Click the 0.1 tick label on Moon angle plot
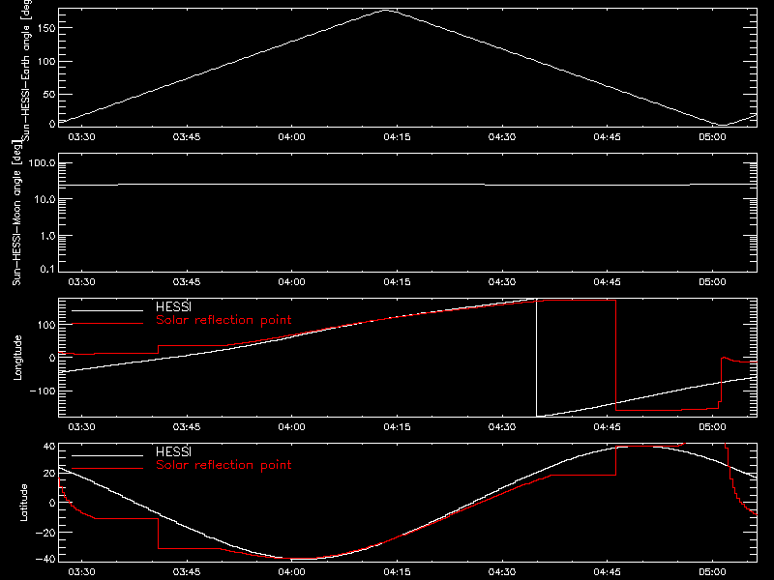Image resolution: width=774 pixels, height=580 pixels. (48, 269)
